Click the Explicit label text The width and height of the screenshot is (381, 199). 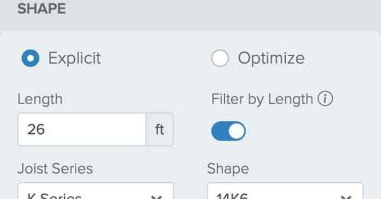(x=74, y=59)
